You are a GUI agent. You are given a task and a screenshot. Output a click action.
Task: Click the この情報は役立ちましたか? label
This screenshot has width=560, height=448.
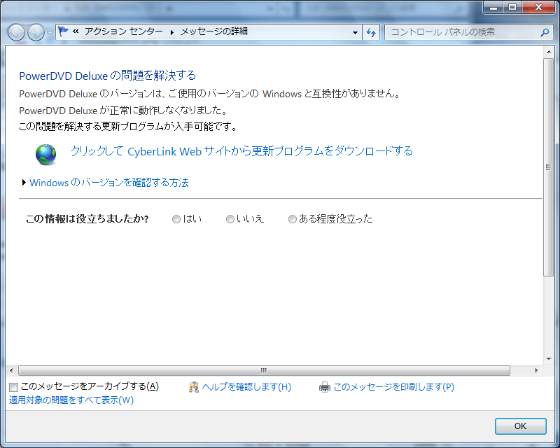87,219
